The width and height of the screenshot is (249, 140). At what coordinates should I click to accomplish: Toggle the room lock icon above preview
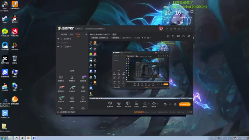tap(173, 36)
